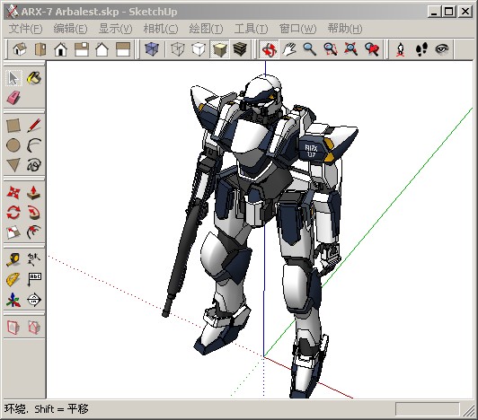Image resolution: width=478 pixels, height=420 pixels.
Task: Click the Previous view zoom icon
Action: [372, 49]
